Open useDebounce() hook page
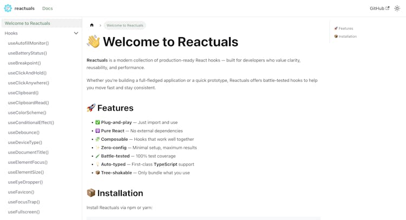 (24, 132)
